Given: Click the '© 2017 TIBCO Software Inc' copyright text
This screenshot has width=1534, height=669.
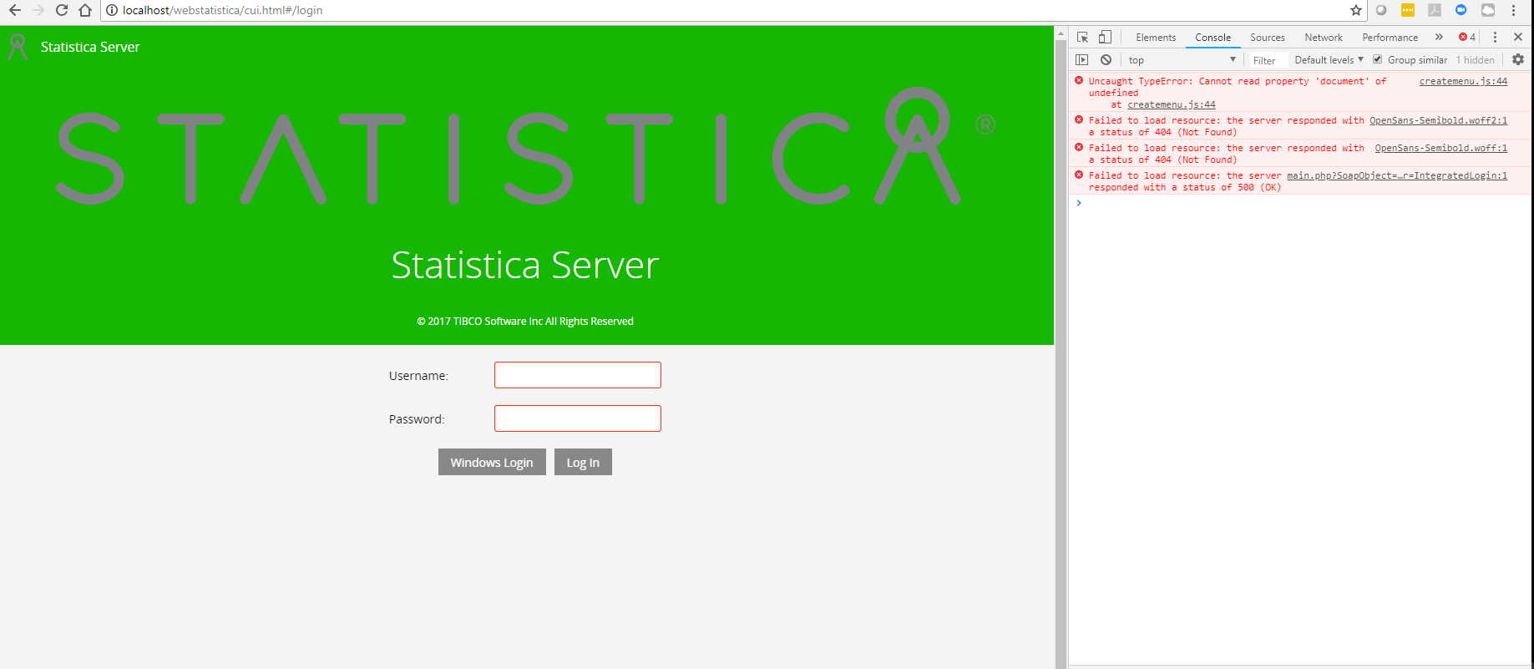Looking at the screenshot, I should click(525, 321).
